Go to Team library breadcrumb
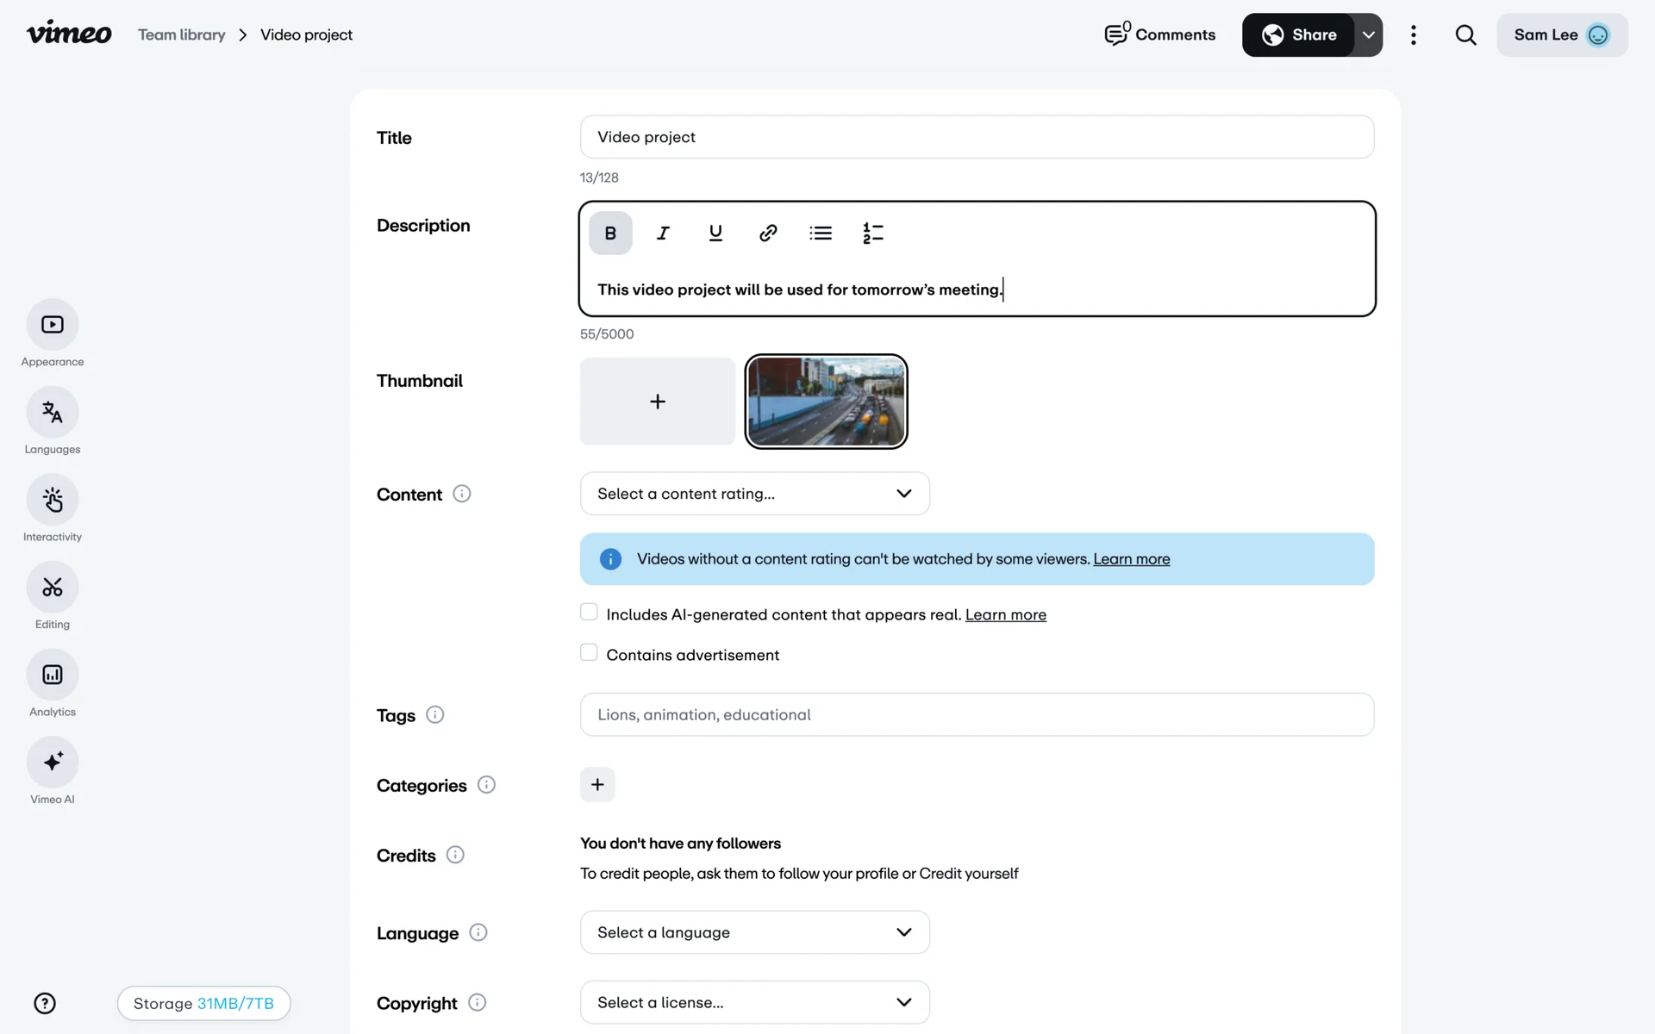The width and height of the screenshot is (1655, 1034). coord(182,35)
